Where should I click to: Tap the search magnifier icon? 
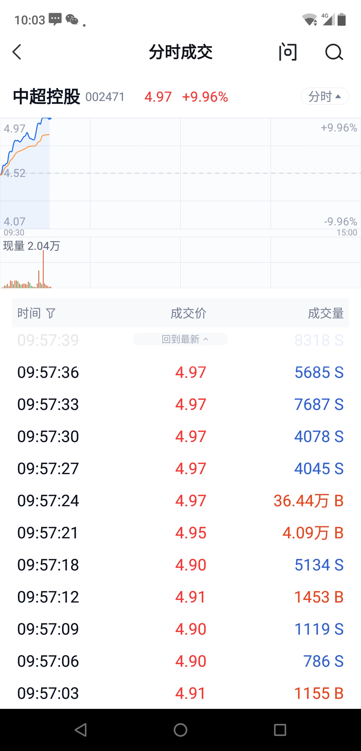click(x=334, y=52)
